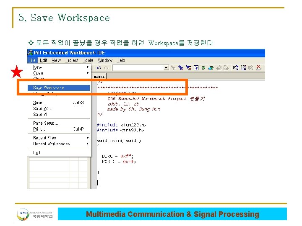Choose Page Setup... from File menu

click(x=59, y=123)
